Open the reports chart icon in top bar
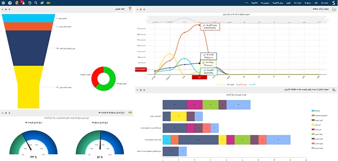 pos(42,3)
